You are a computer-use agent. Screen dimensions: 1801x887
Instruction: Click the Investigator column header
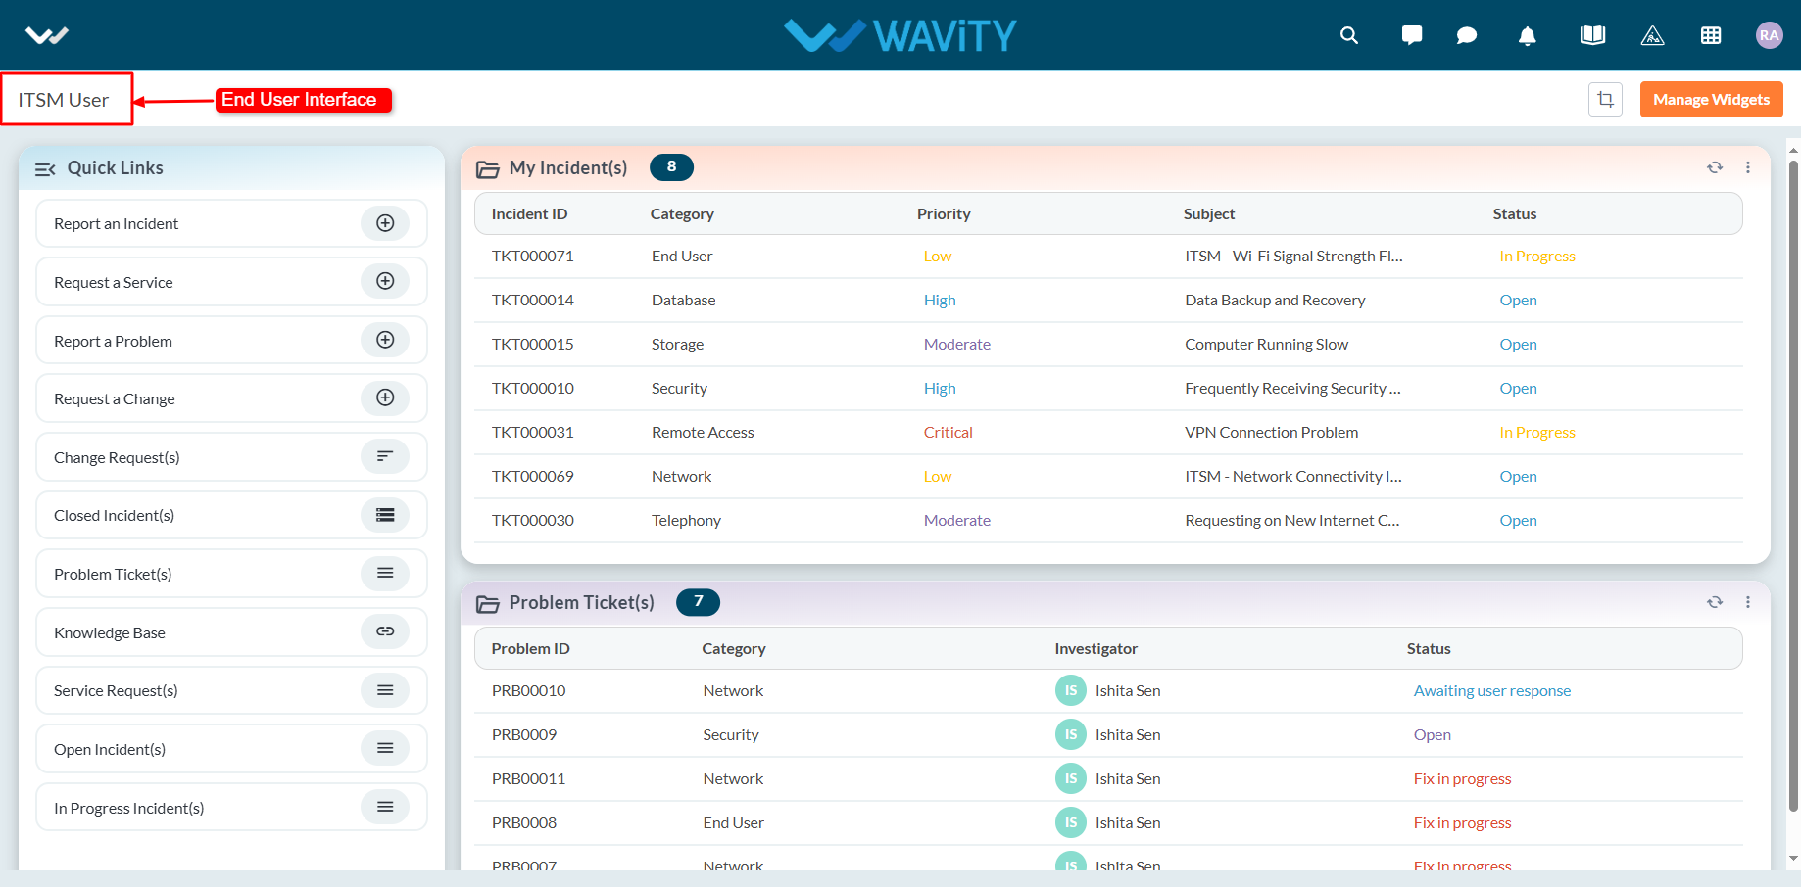coord(1095,648)
